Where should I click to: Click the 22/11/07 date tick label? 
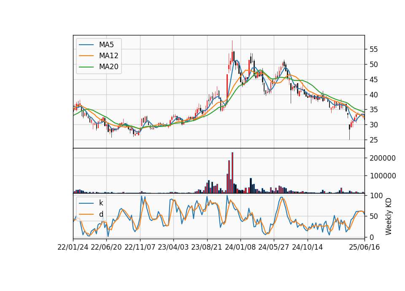(x=140, y=247)
